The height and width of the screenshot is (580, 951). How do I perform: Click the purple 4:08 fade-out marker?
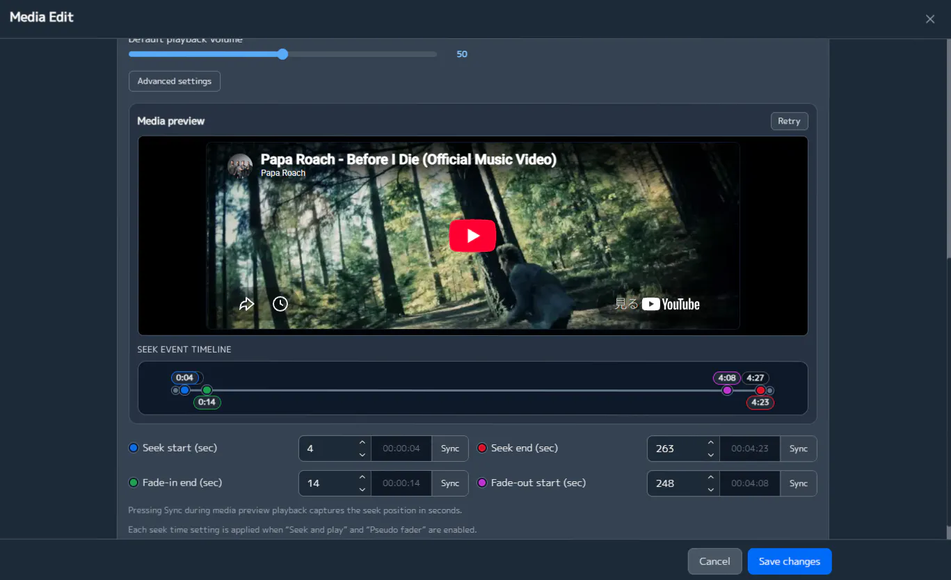tap(727, 390)
